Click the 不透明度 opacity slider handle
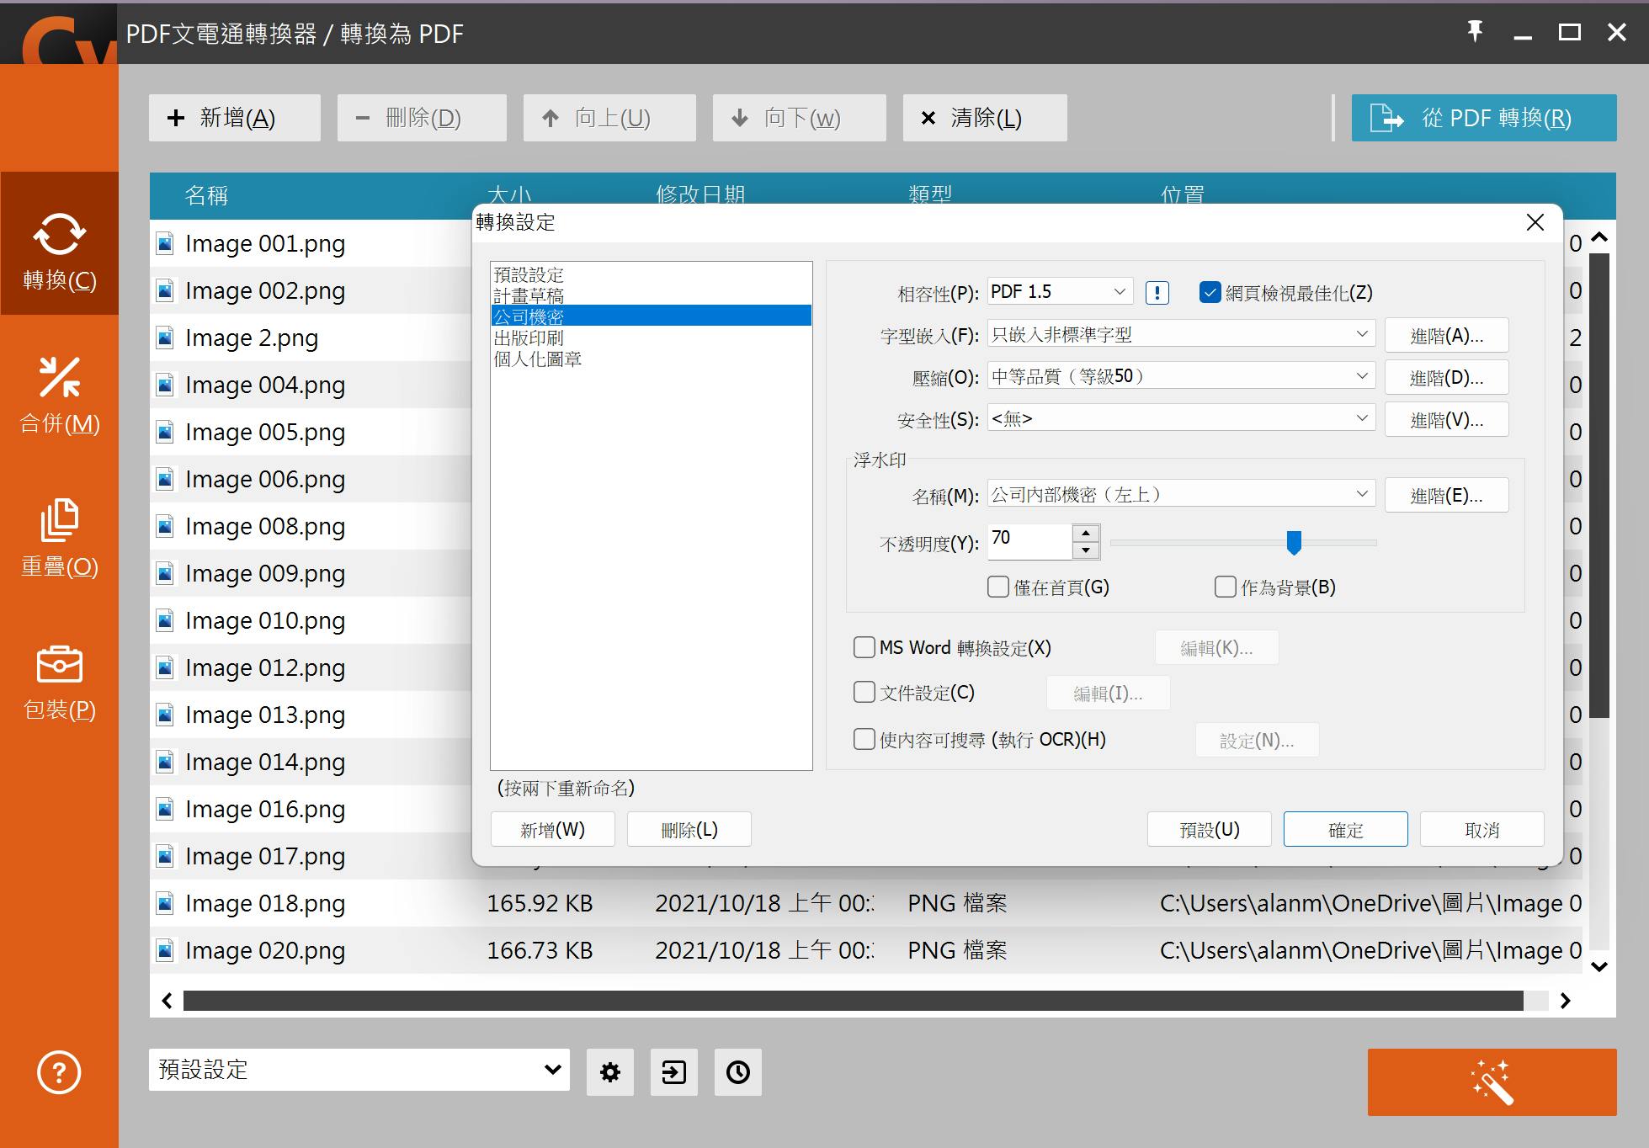This screenshot has height=1148, width=1649. click(x=1294, y=543)
